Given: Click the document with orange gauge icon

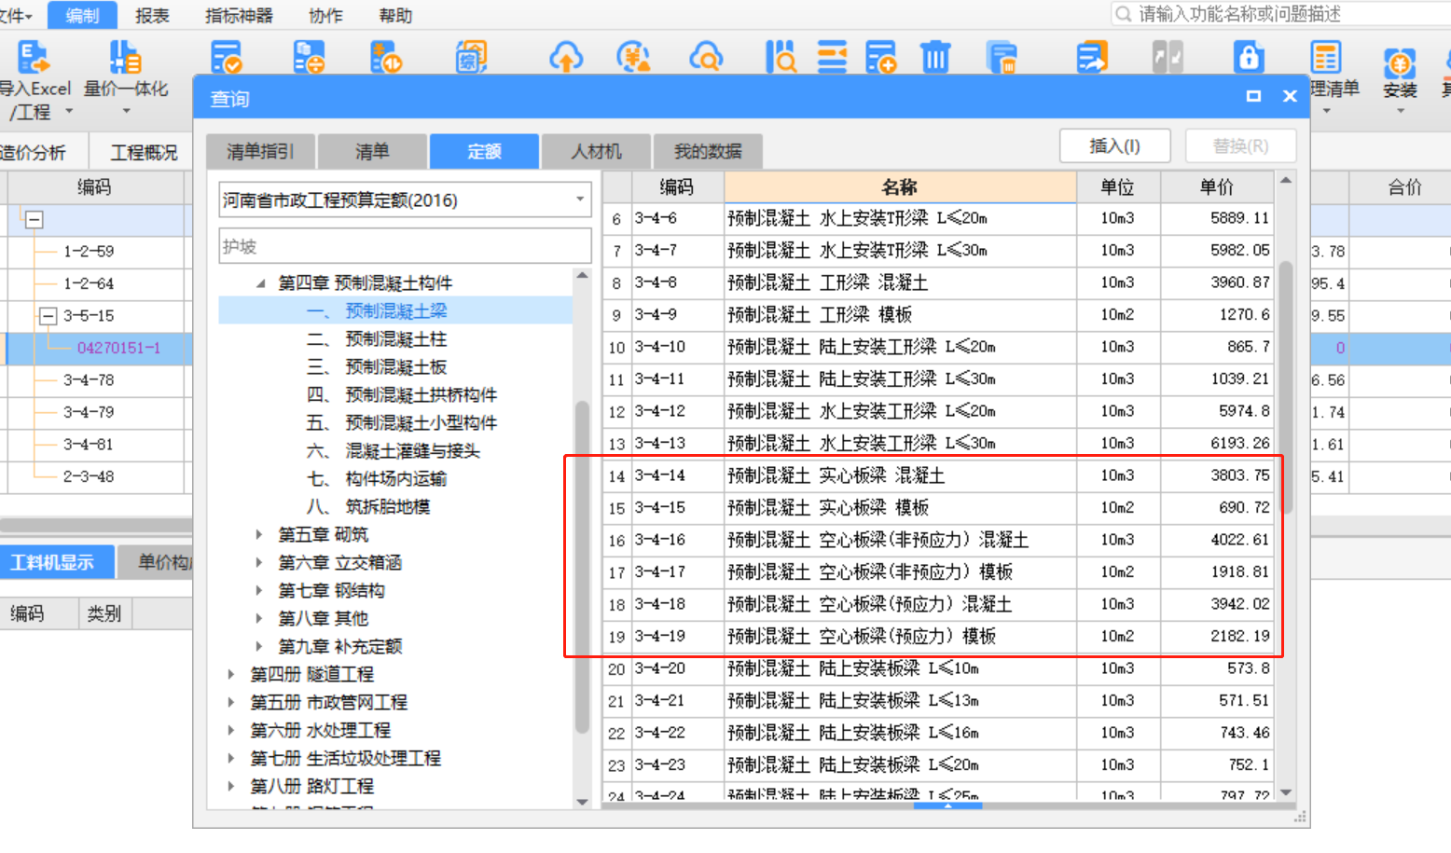Looking at the screenshot, I should [x=386, y=58].
